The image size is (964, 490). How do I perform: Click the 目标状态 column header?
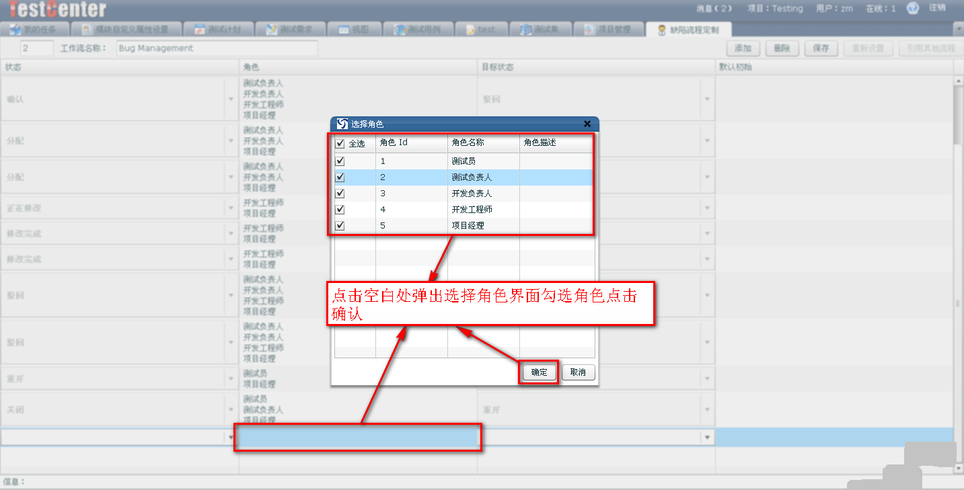point(596,67)
